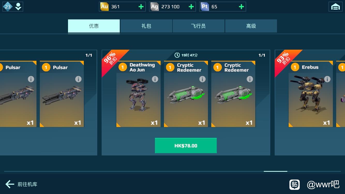Open info on the second Cryptic Redeemer
This screenshot has width=345, height=194.
pyautogui.click(x=250, y=79)
